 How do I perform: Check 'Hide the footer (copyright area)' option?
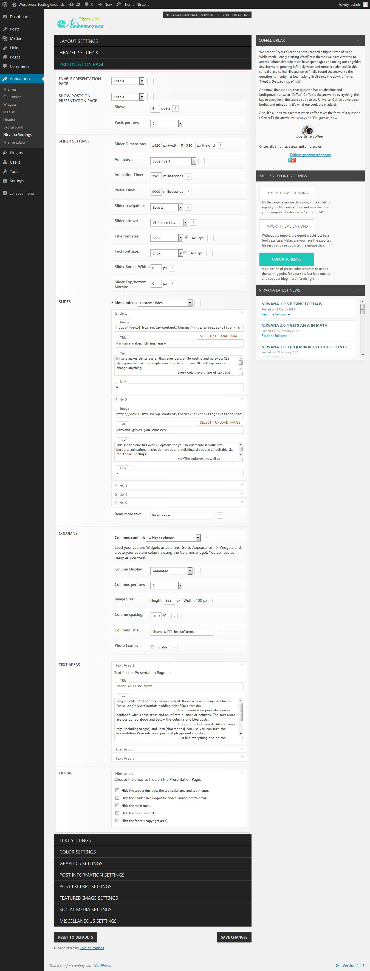click(x=117, y=820)
